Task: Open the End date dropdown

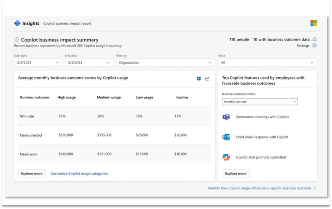Action: point(89,63)
